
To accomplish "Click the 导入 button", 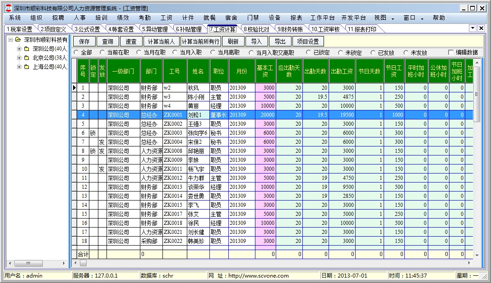I will click(256, 41).
